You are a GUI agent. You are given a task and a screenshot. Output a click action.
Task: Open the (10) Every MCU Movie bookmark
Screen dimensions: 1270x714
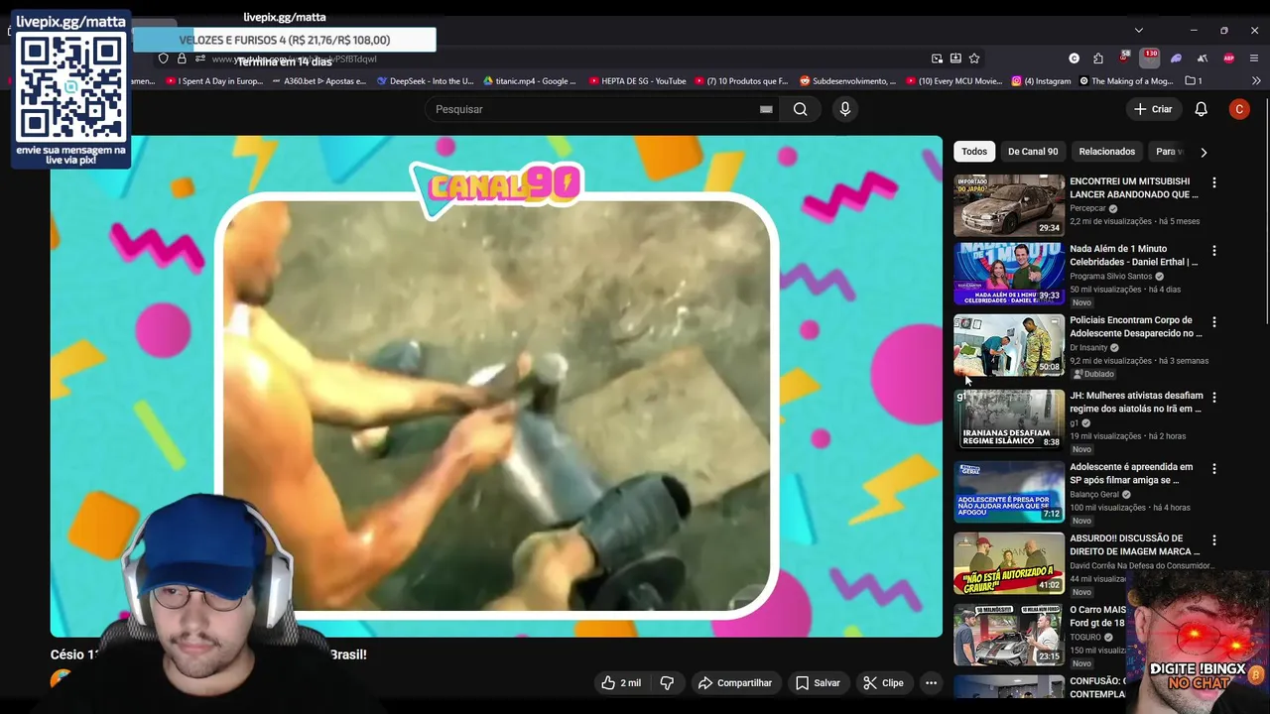[x=953, y=81]
